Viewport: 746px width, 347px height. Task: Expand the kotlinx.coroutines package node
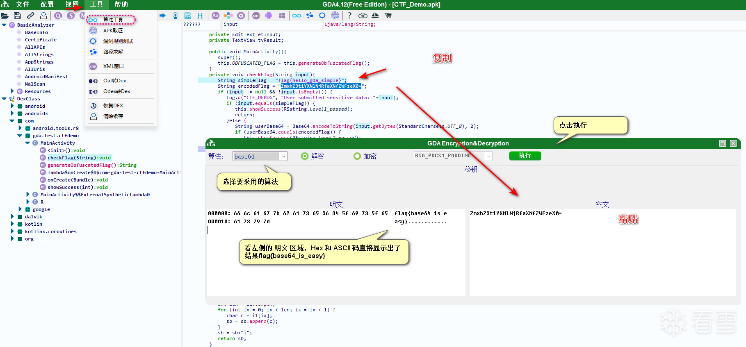(x=12, y=231)
